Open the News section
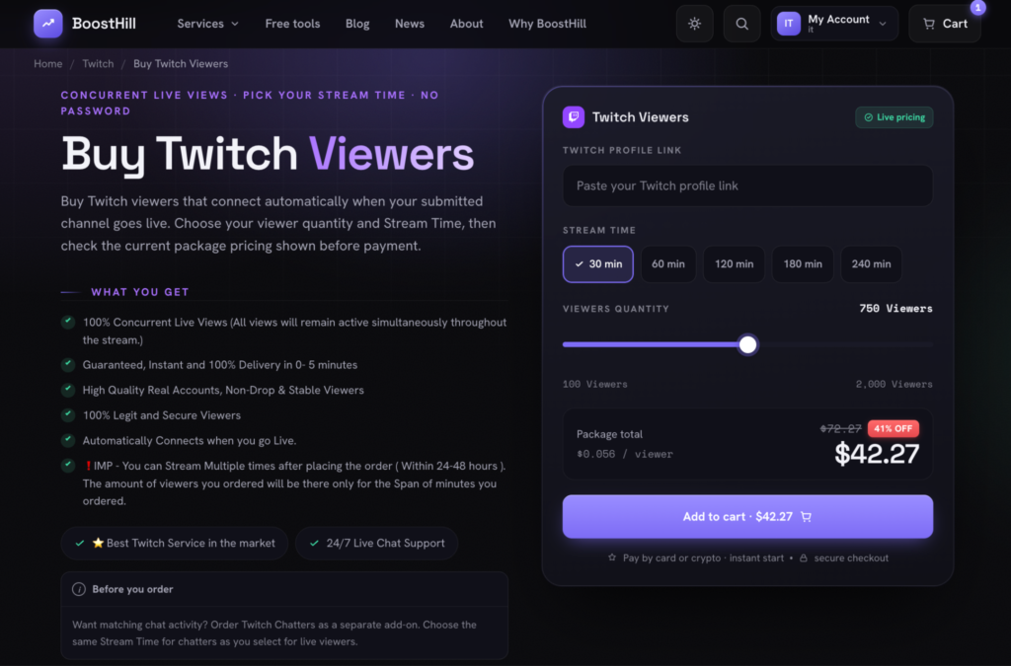Viewport: 1011px width, 666px height. [x=410, y=24]
